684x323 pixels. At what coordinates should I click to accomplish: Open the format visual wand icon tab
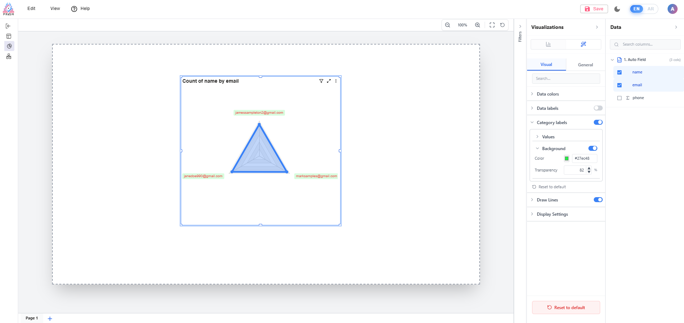tap(583, 44)
